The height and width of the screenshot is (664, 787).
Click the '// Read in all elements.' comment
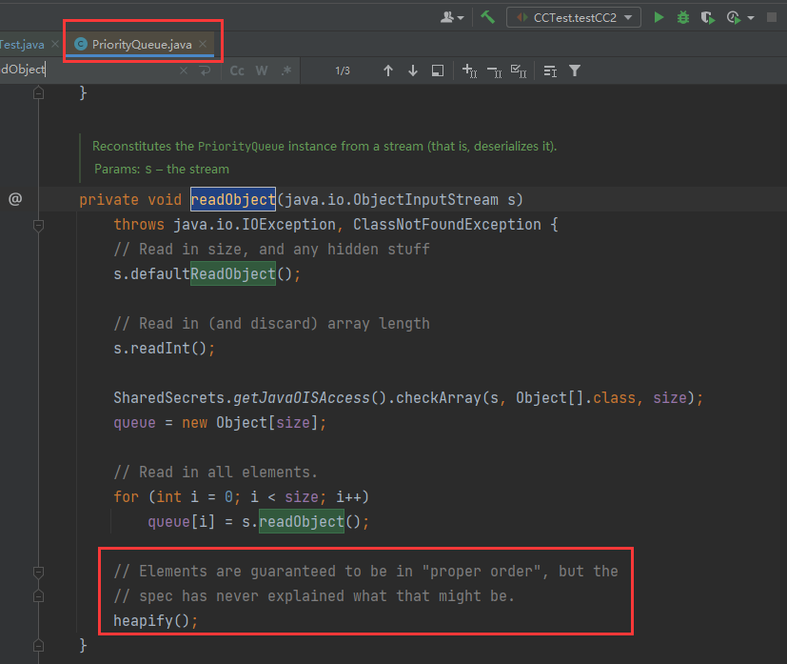coord(216,473)
